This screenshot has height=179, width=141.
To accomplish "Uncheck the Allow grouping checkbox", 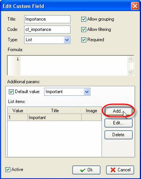I will (84, 19).
